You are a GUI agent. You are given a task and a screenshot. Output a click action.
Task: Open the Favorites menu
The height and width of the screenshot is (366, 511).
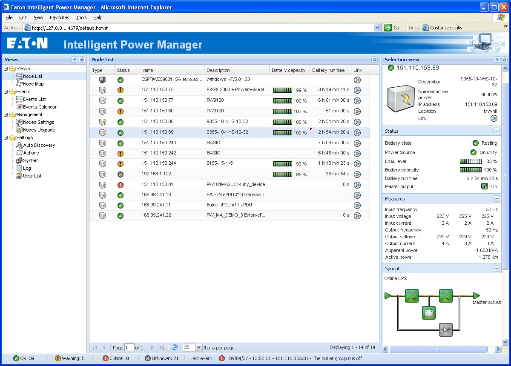[60, 17]
